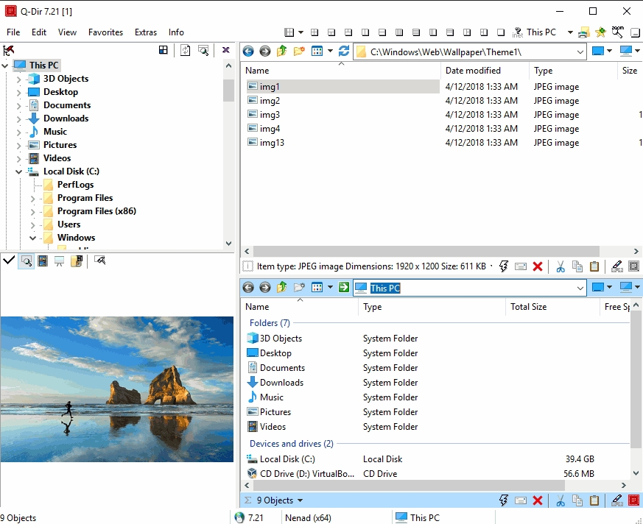Sort by Date modified column header
The image size is (643, 524).
pos(485,71)
